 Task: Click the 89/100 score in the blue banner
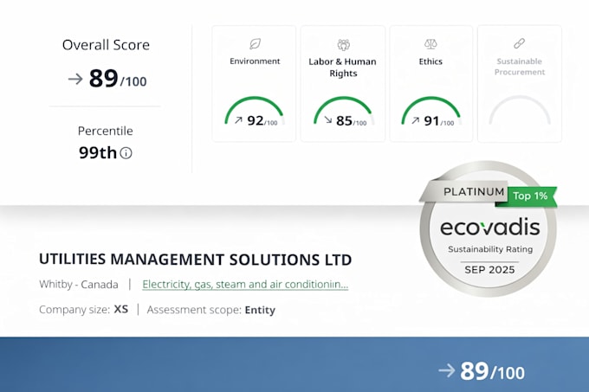click(493, 371)
